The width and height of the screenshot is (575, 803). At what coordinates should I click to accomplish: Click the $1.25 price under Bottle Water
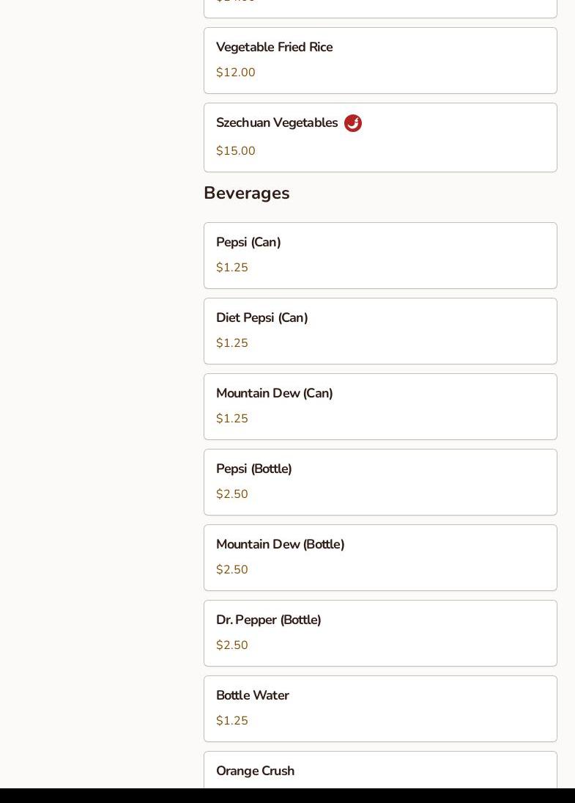click(231, 721)
